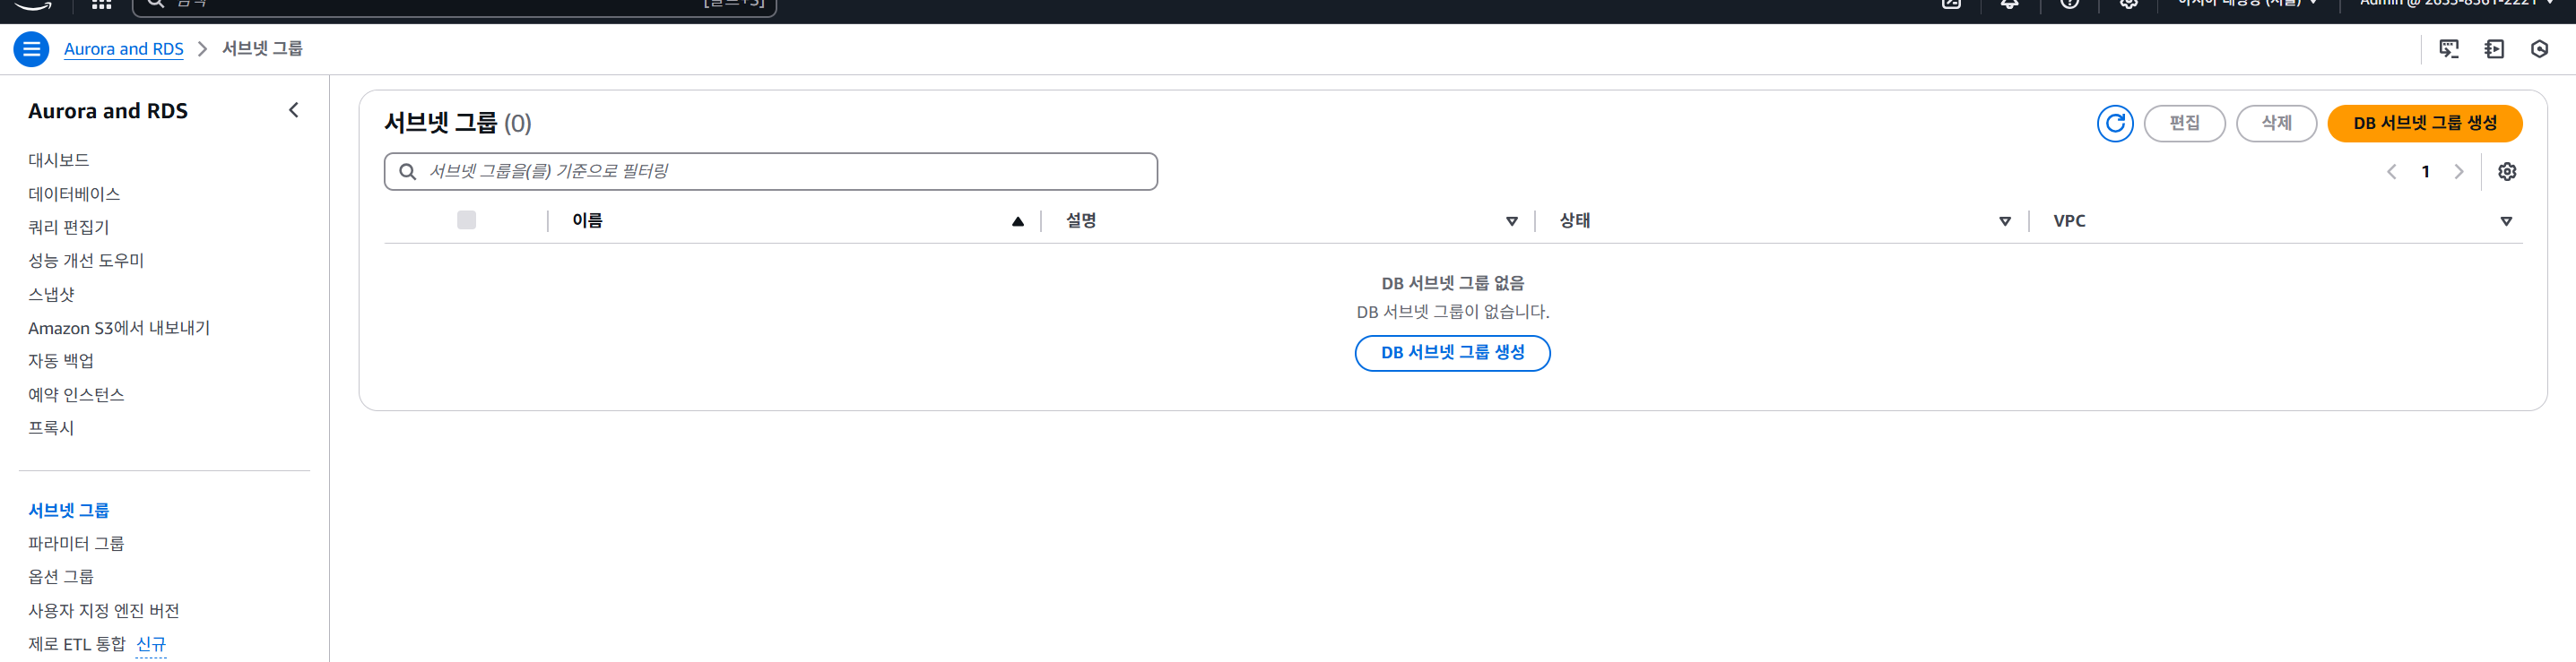Screen dimensions: 2576x662
Task: Sort by 이름 column ascending arrow
Action: 1017,221
